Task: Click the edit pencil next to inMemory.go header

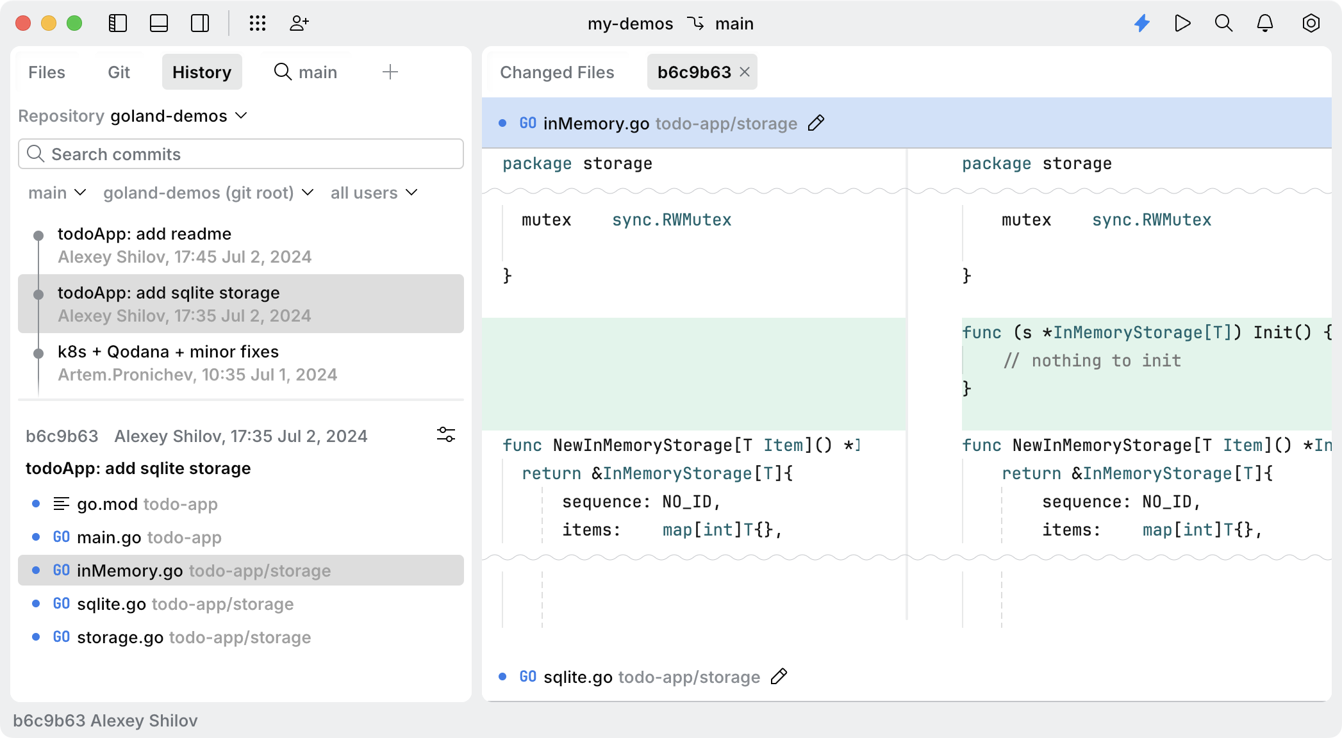Action: (816, 123)
